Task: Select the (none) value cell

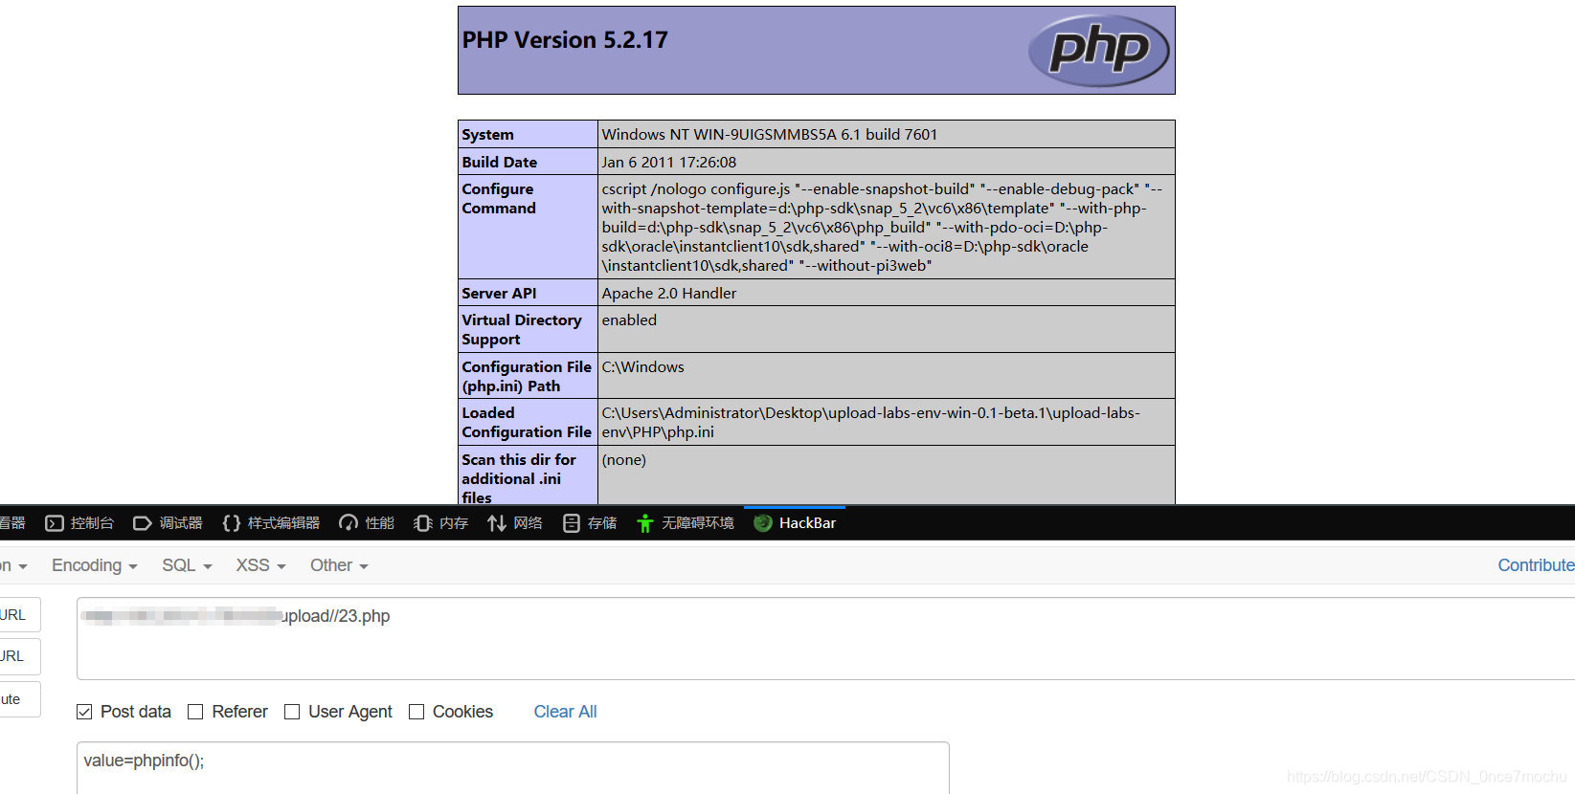Action: coord(886,474)
